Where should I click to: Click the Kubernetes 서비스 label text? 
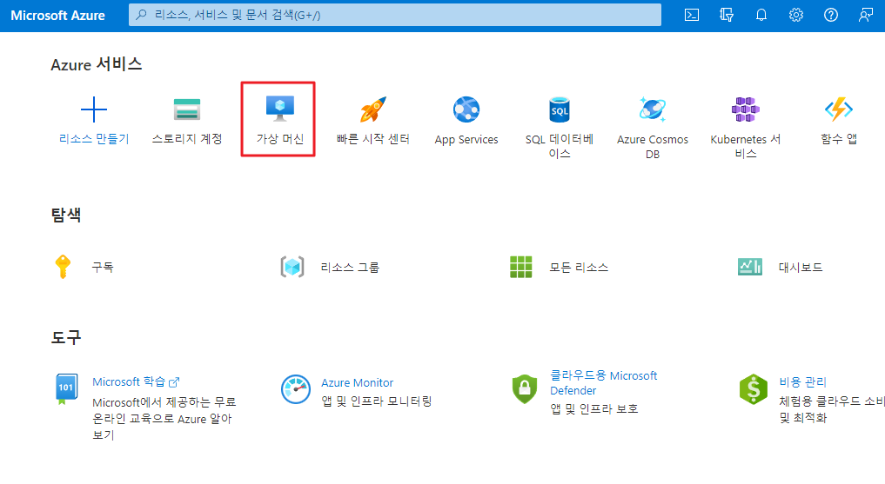click(746, 146)
